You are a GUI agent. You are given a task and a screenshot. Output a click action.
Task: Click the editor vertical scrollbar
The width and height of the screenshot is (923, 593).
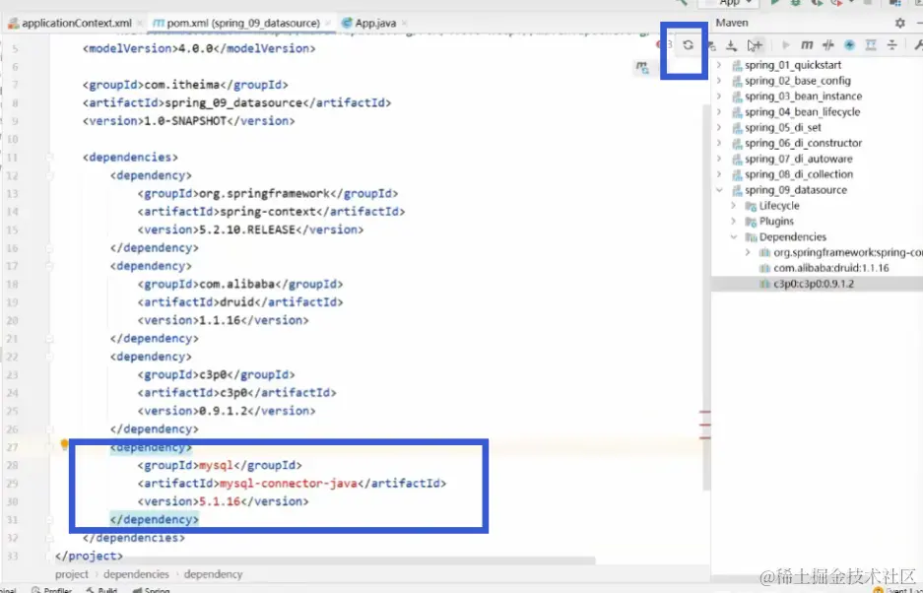(x=705, y=297)
